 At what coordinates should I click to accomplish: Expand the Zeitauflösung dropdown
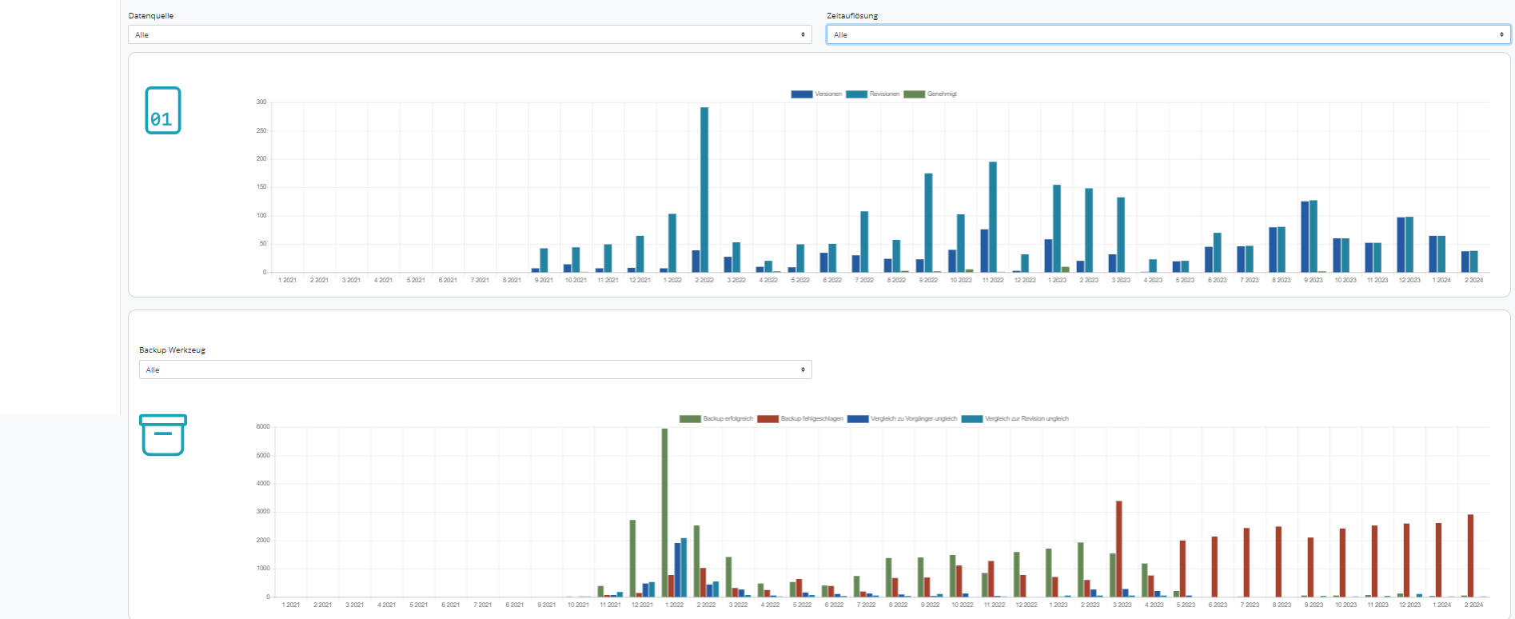(1167, 34)
